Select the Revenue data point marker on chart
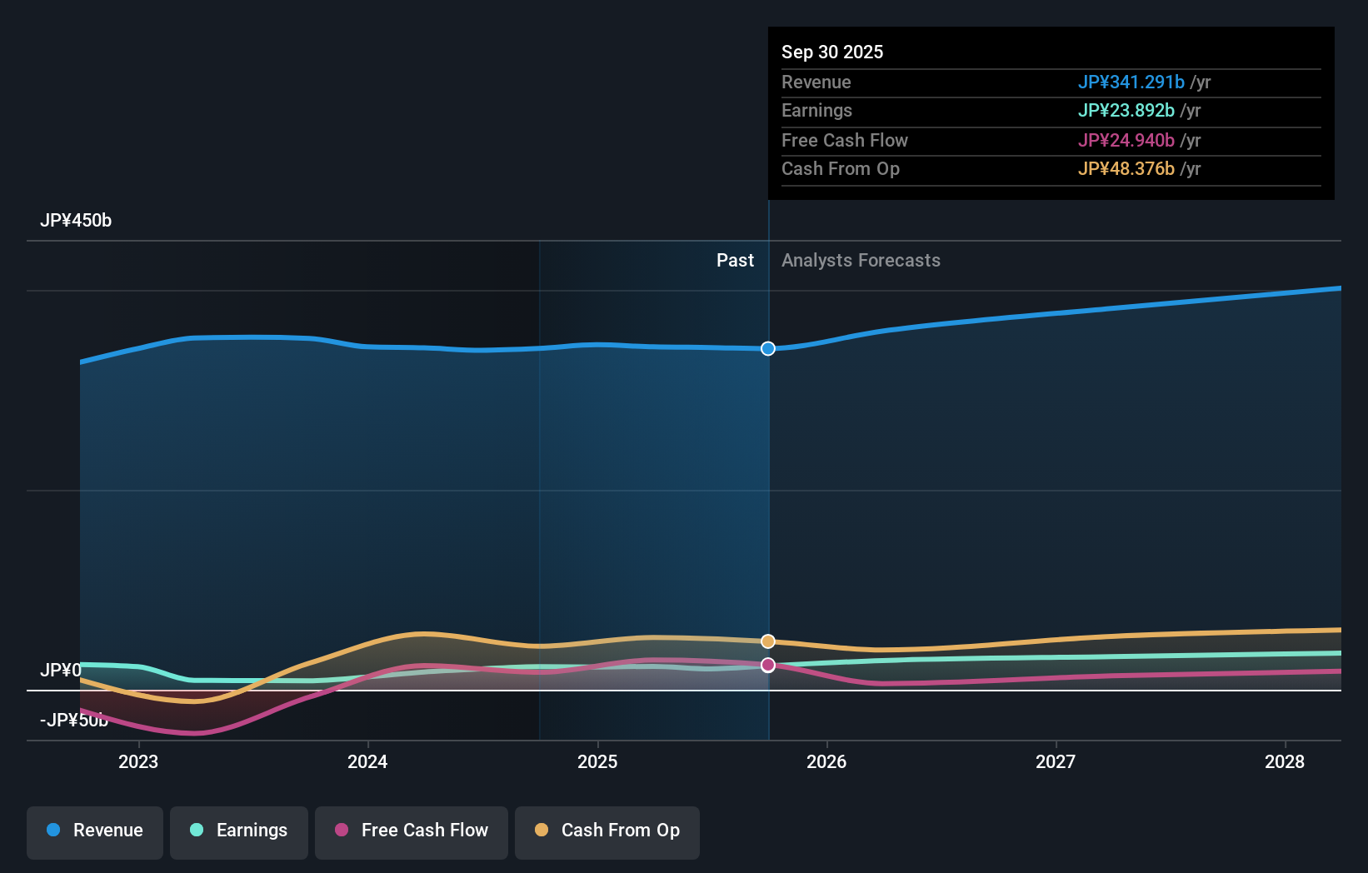 click(767, 349)
